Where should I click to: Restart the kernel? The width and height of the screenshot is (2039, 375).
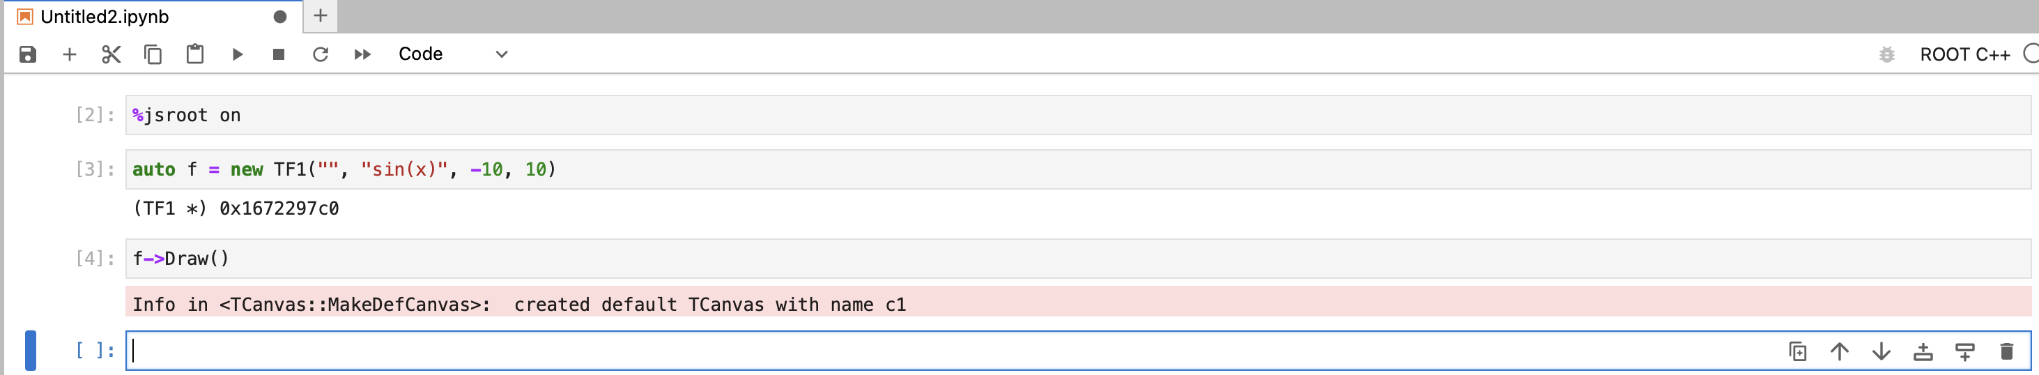321,54
